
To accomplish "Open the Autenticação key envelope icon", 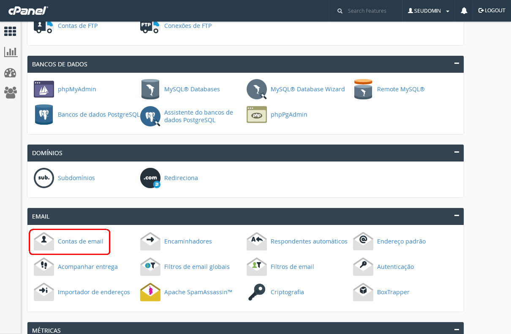I will (363, 267).
